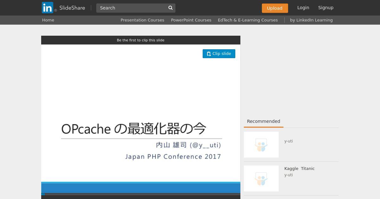380x199 pixels.
Task: Click the LinkedIn SlideShare logo
Action: 63,8
